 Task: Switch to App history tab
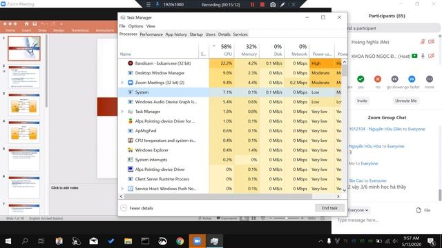tap(176, 34)
